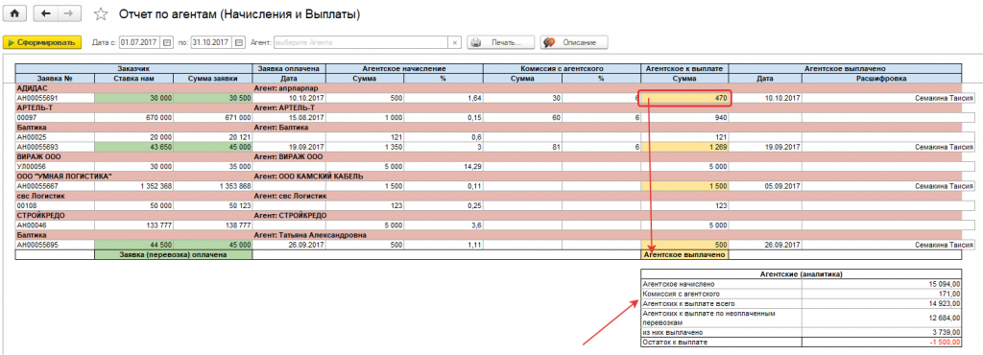
Task: Select the 1 269 payout cell
Action: [x=684, y=147]
